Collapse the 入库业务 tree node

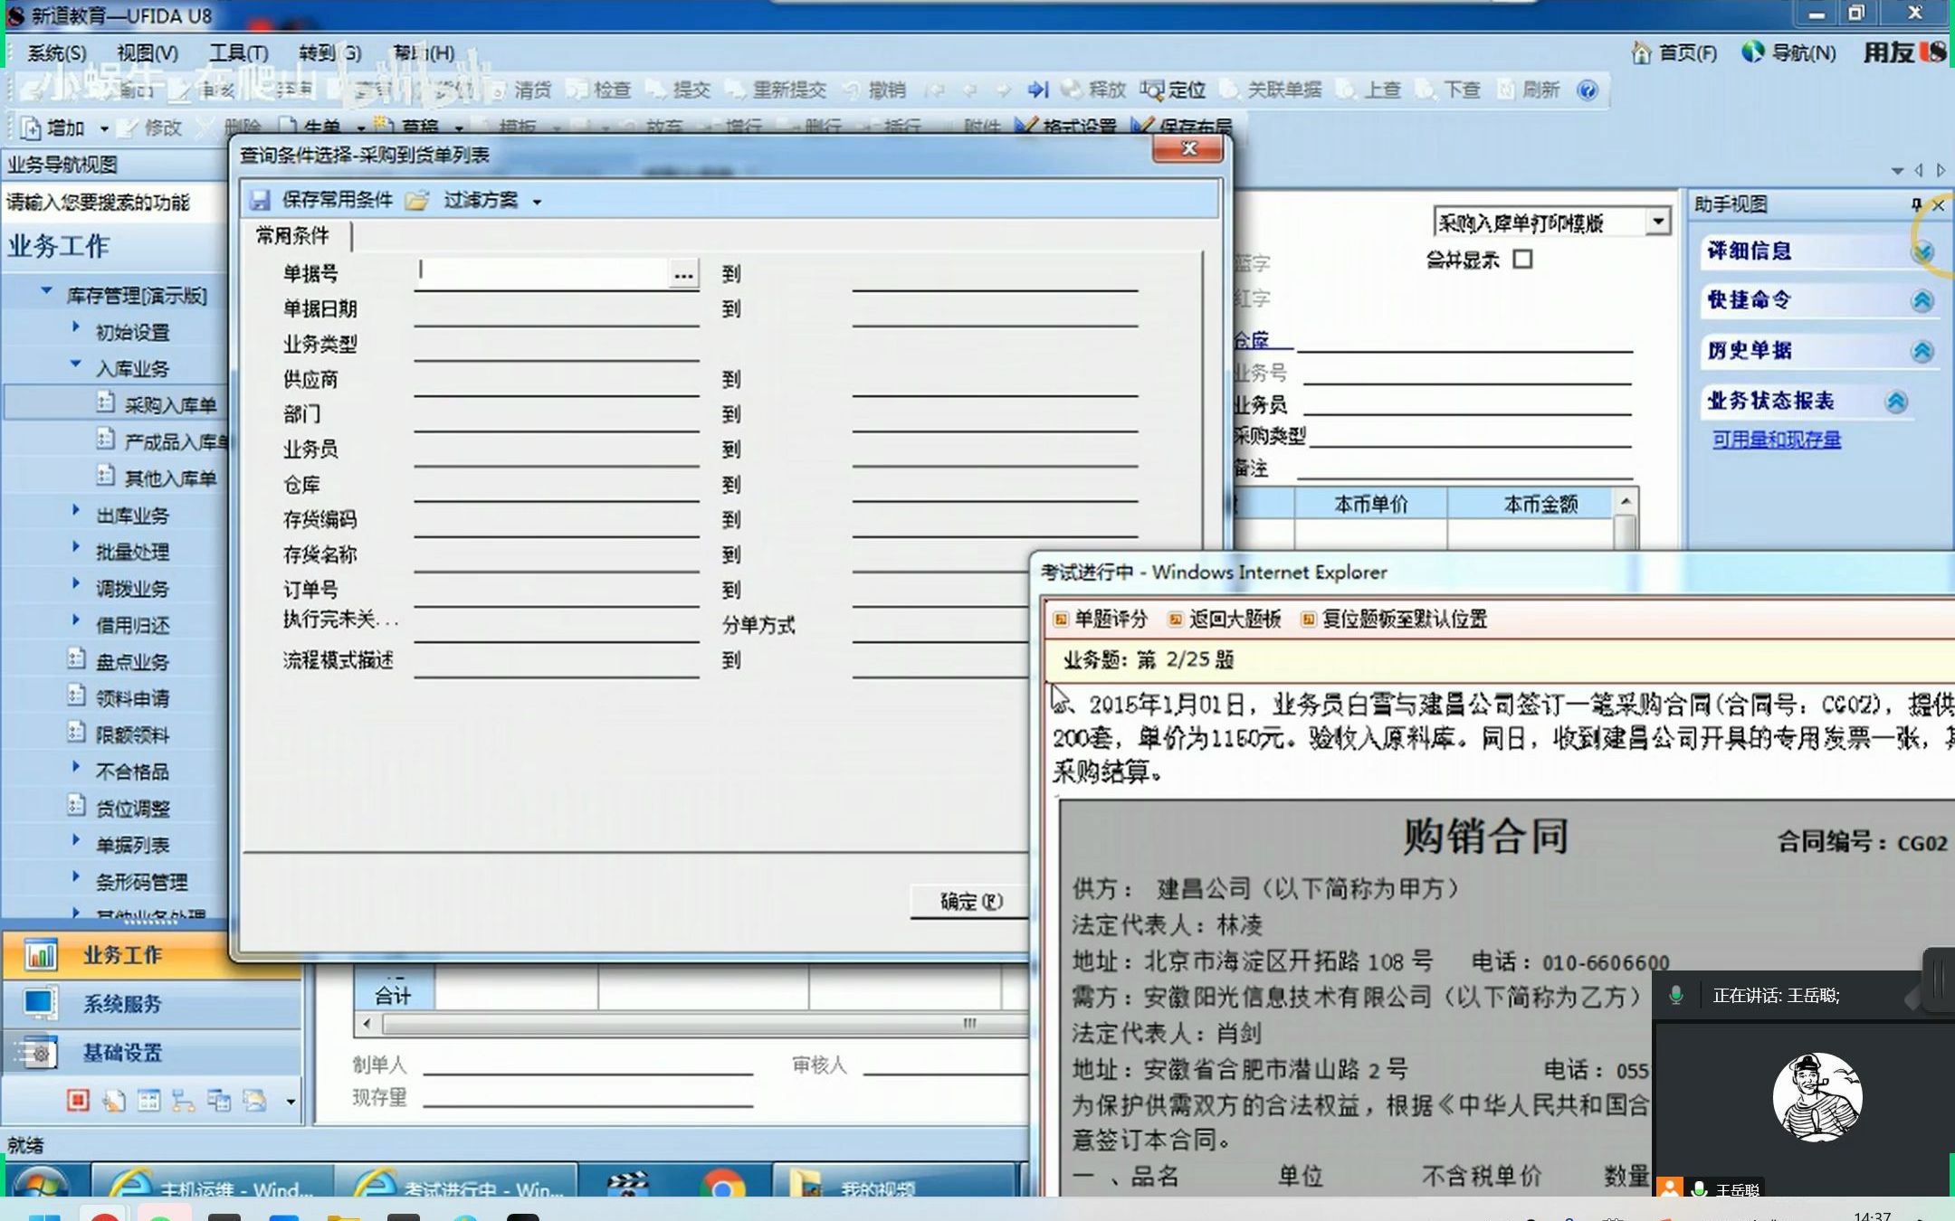coord(76,364)
